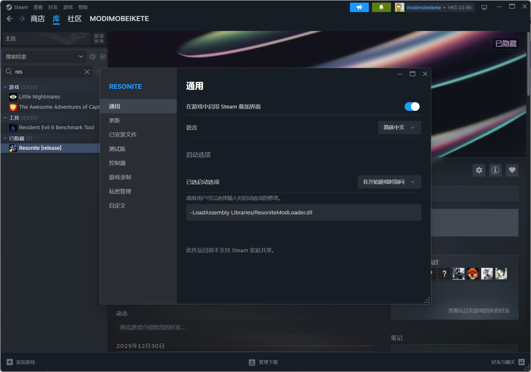531x372 pixels.
Task: Collapse the 工具 category in library list
Action: point(5,118)
